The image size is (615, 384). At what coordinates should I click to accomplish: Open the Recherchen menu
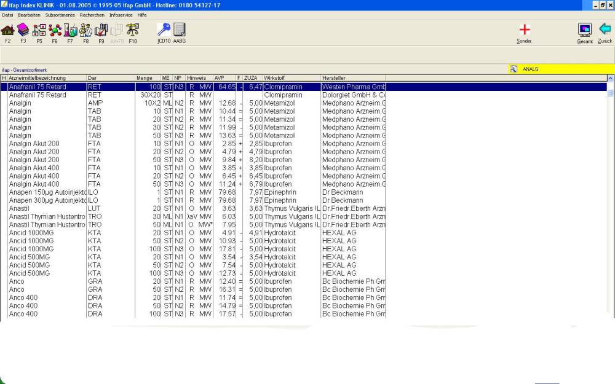pyautogui.click(x=92, y=15)
